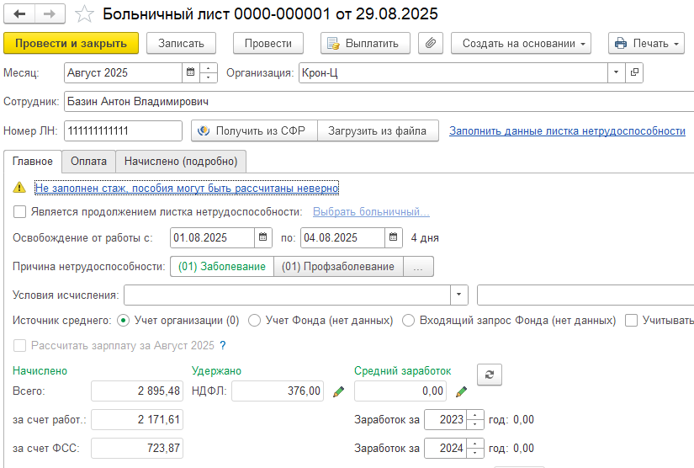Click the paperclip attachments icon
This screenshot has height=468, width=694.
pos(430,43)
